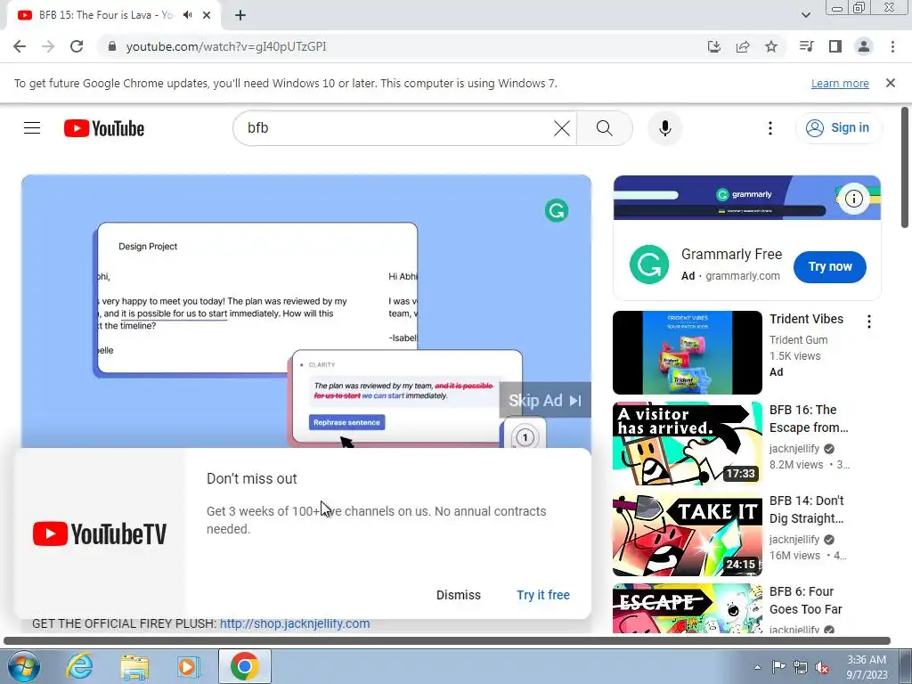
Task: Click the Trident Gum channel name
Action: [798, 339]
